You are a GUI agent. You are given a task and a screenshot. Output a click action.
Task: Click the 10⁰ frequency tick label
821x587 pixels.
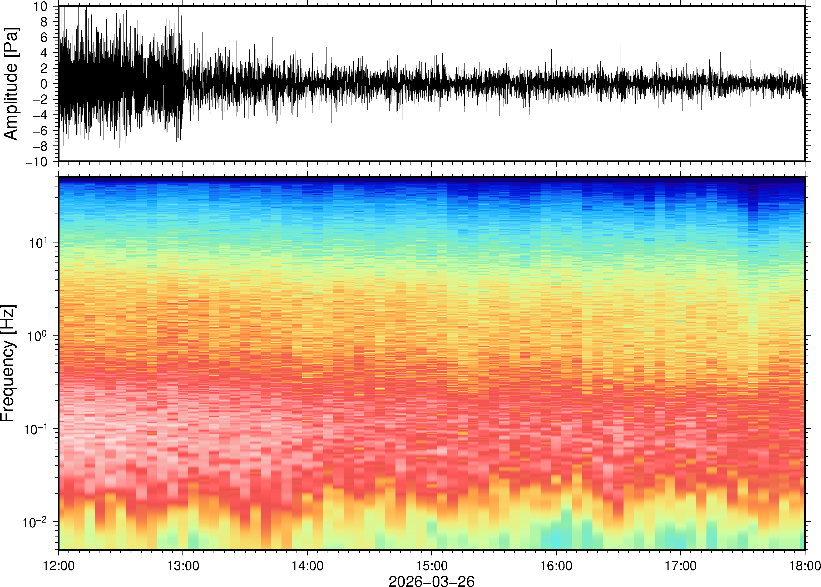pos(38,335)
